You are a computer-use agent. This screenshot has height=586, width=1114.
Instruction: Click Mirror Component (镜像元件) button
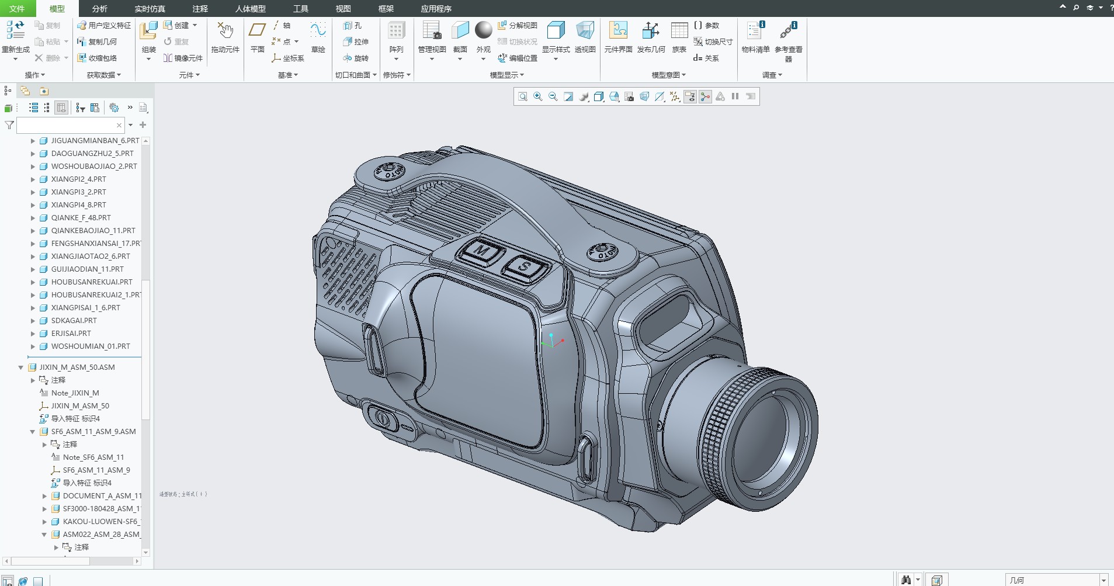click(x=183, y=58)
